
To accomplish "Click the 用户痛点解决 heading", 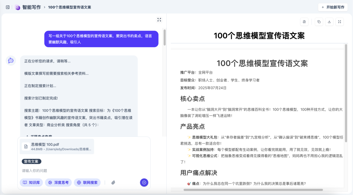I will (199, 173).
